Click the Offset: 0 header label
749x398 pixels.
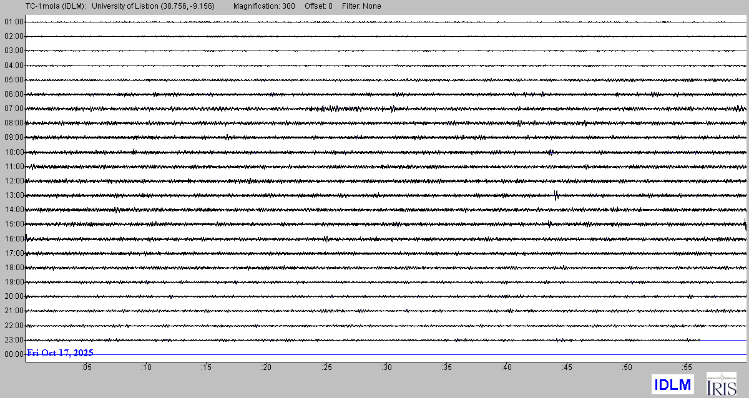[318, 6]
